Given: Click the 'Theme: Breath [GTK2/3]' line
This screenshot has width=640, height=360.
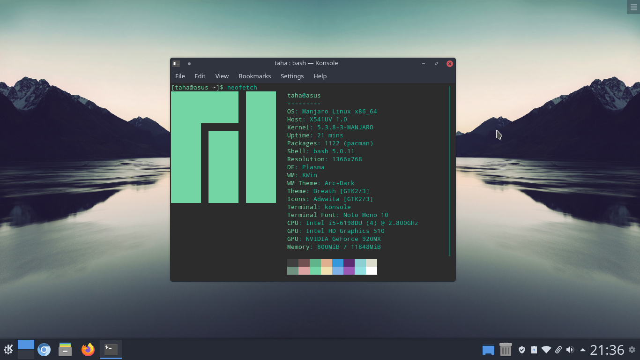Looking at the screenshot, I should [x=328, y=191].
